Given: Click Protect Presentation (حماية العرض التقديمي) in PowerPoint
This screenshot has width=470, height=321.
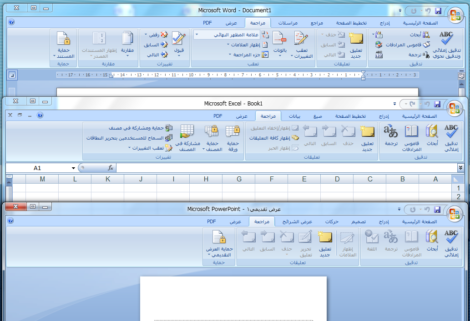Looking at the screenshot, I should (x=219, y=243).
